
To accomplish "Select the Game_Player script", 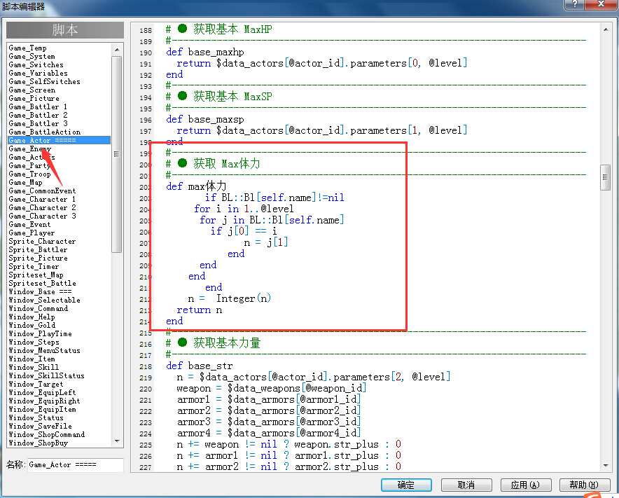I will point(32,233).
